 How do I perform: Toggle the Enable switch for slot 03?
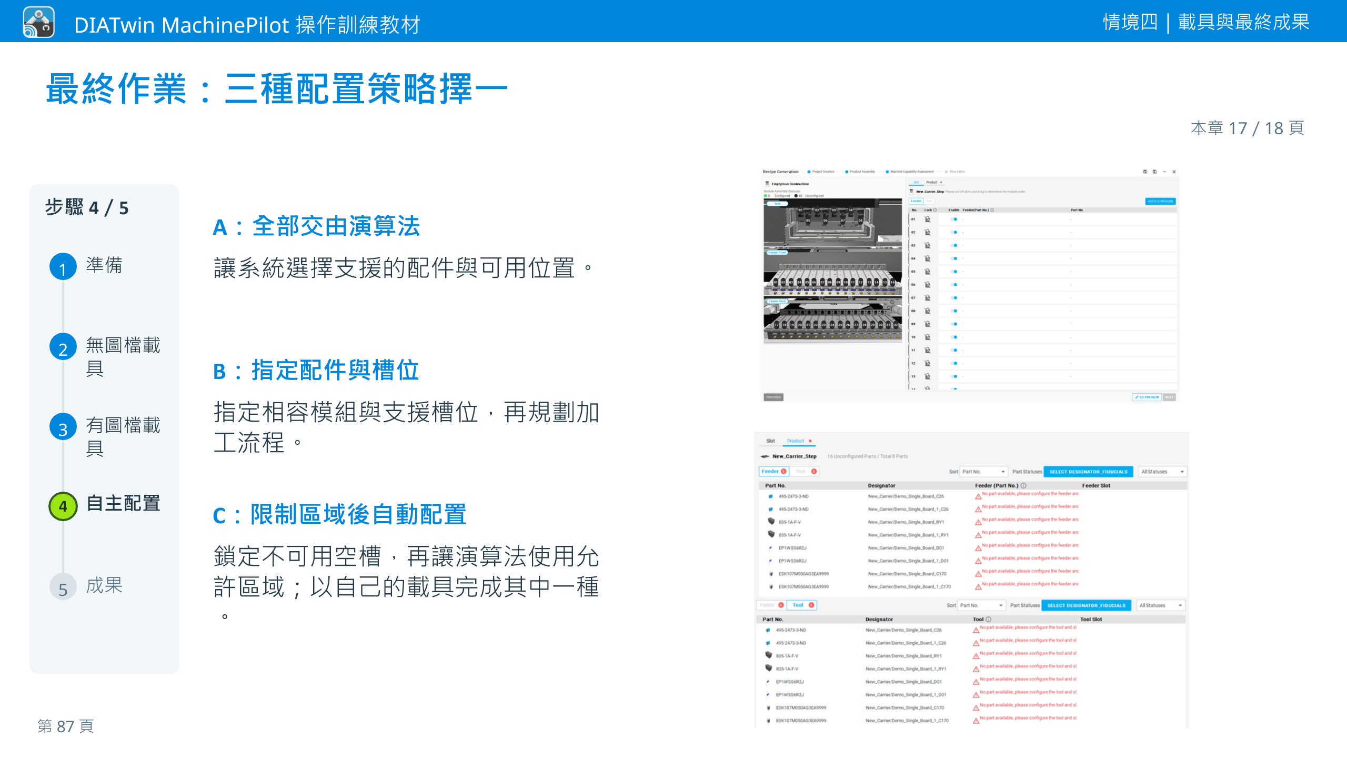point(954,245)
